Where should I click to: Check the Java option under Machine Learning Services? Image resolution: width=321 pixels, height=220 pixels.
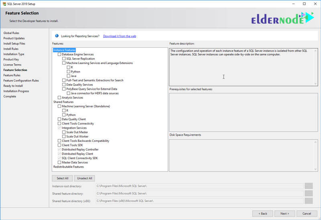point(68,76)
